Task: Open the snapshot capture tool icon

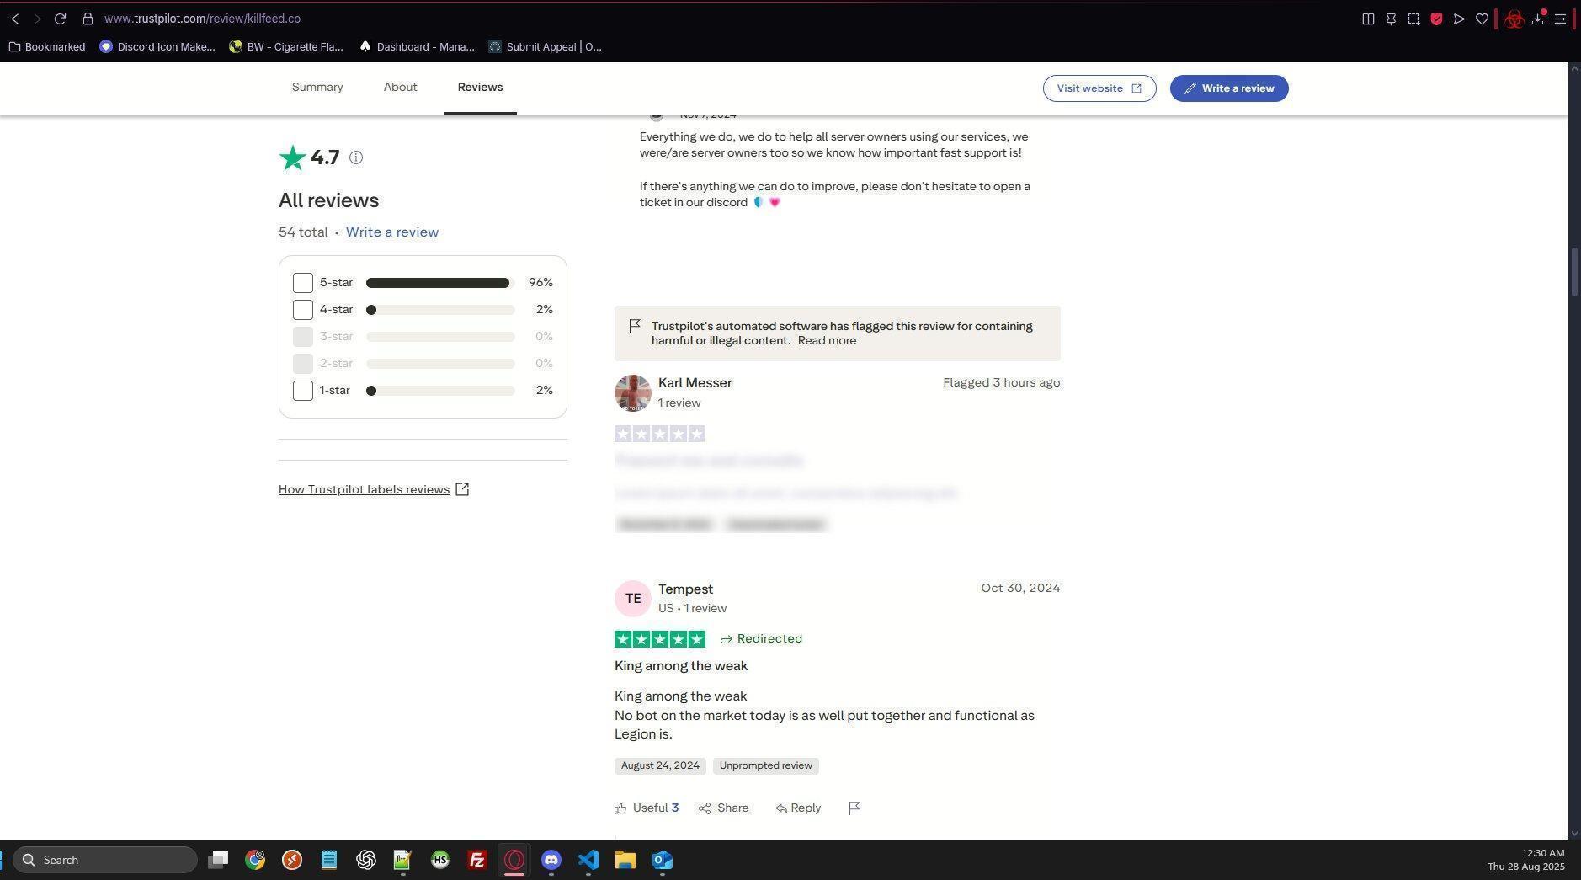Action: coord(1413,19)
